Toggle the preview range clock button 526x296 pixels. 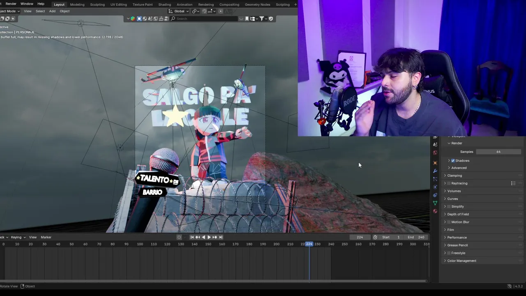coord(375,237)
